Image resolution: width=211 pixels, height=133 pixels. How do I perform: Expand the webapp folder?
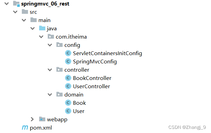(32, 119)
